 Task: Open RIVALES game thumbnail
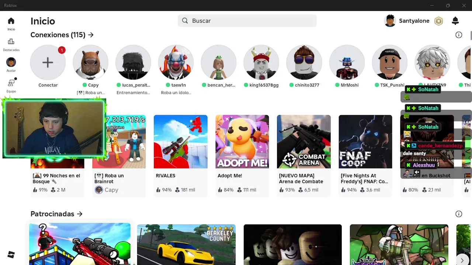(181, 142)
